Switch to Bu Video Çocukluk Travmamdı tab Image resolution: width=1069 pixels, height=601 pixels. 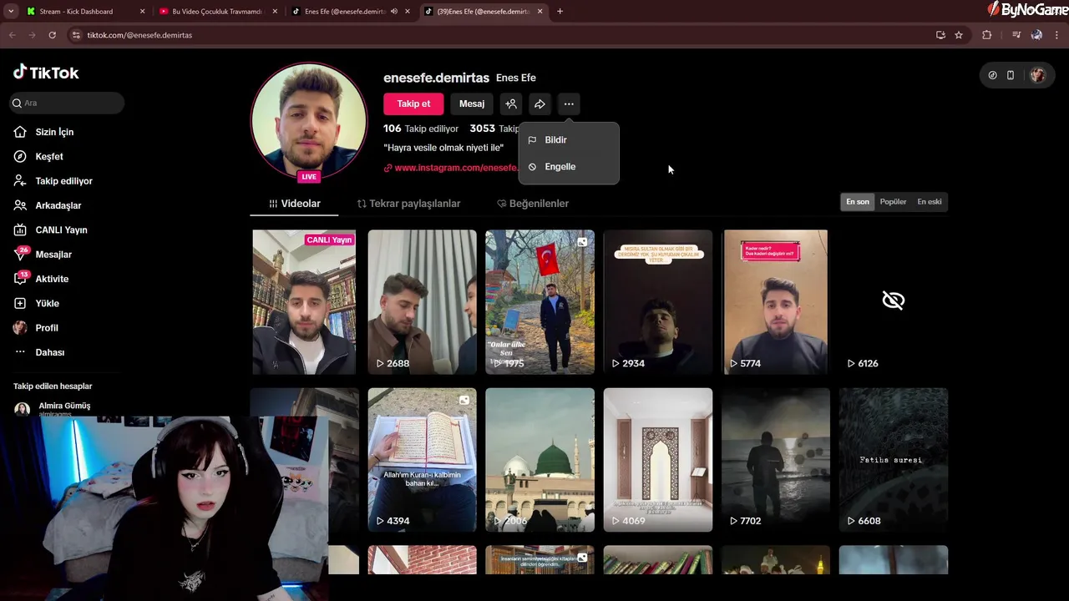[215, 12]
